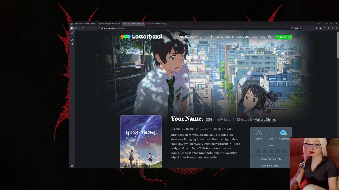
Task: Switch to 1940's Retro Jazz tab
Action: (157, 24)
